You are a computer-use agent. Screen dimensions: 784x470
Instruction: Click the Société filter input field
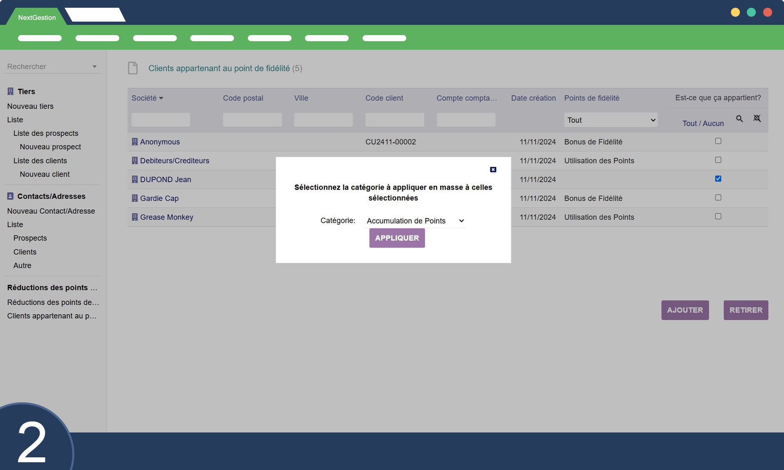[160, 120]
